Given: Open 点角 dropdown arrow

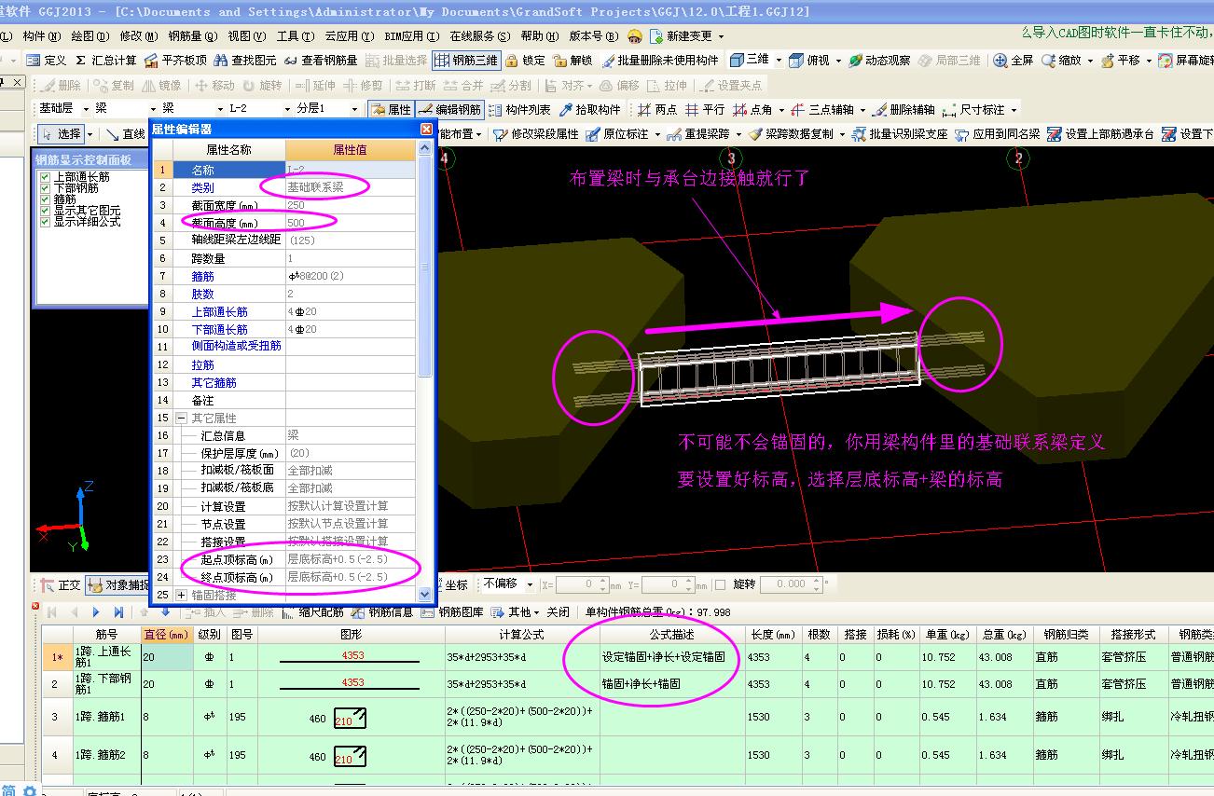Looking at the screenshot, I should pos(780,109).
